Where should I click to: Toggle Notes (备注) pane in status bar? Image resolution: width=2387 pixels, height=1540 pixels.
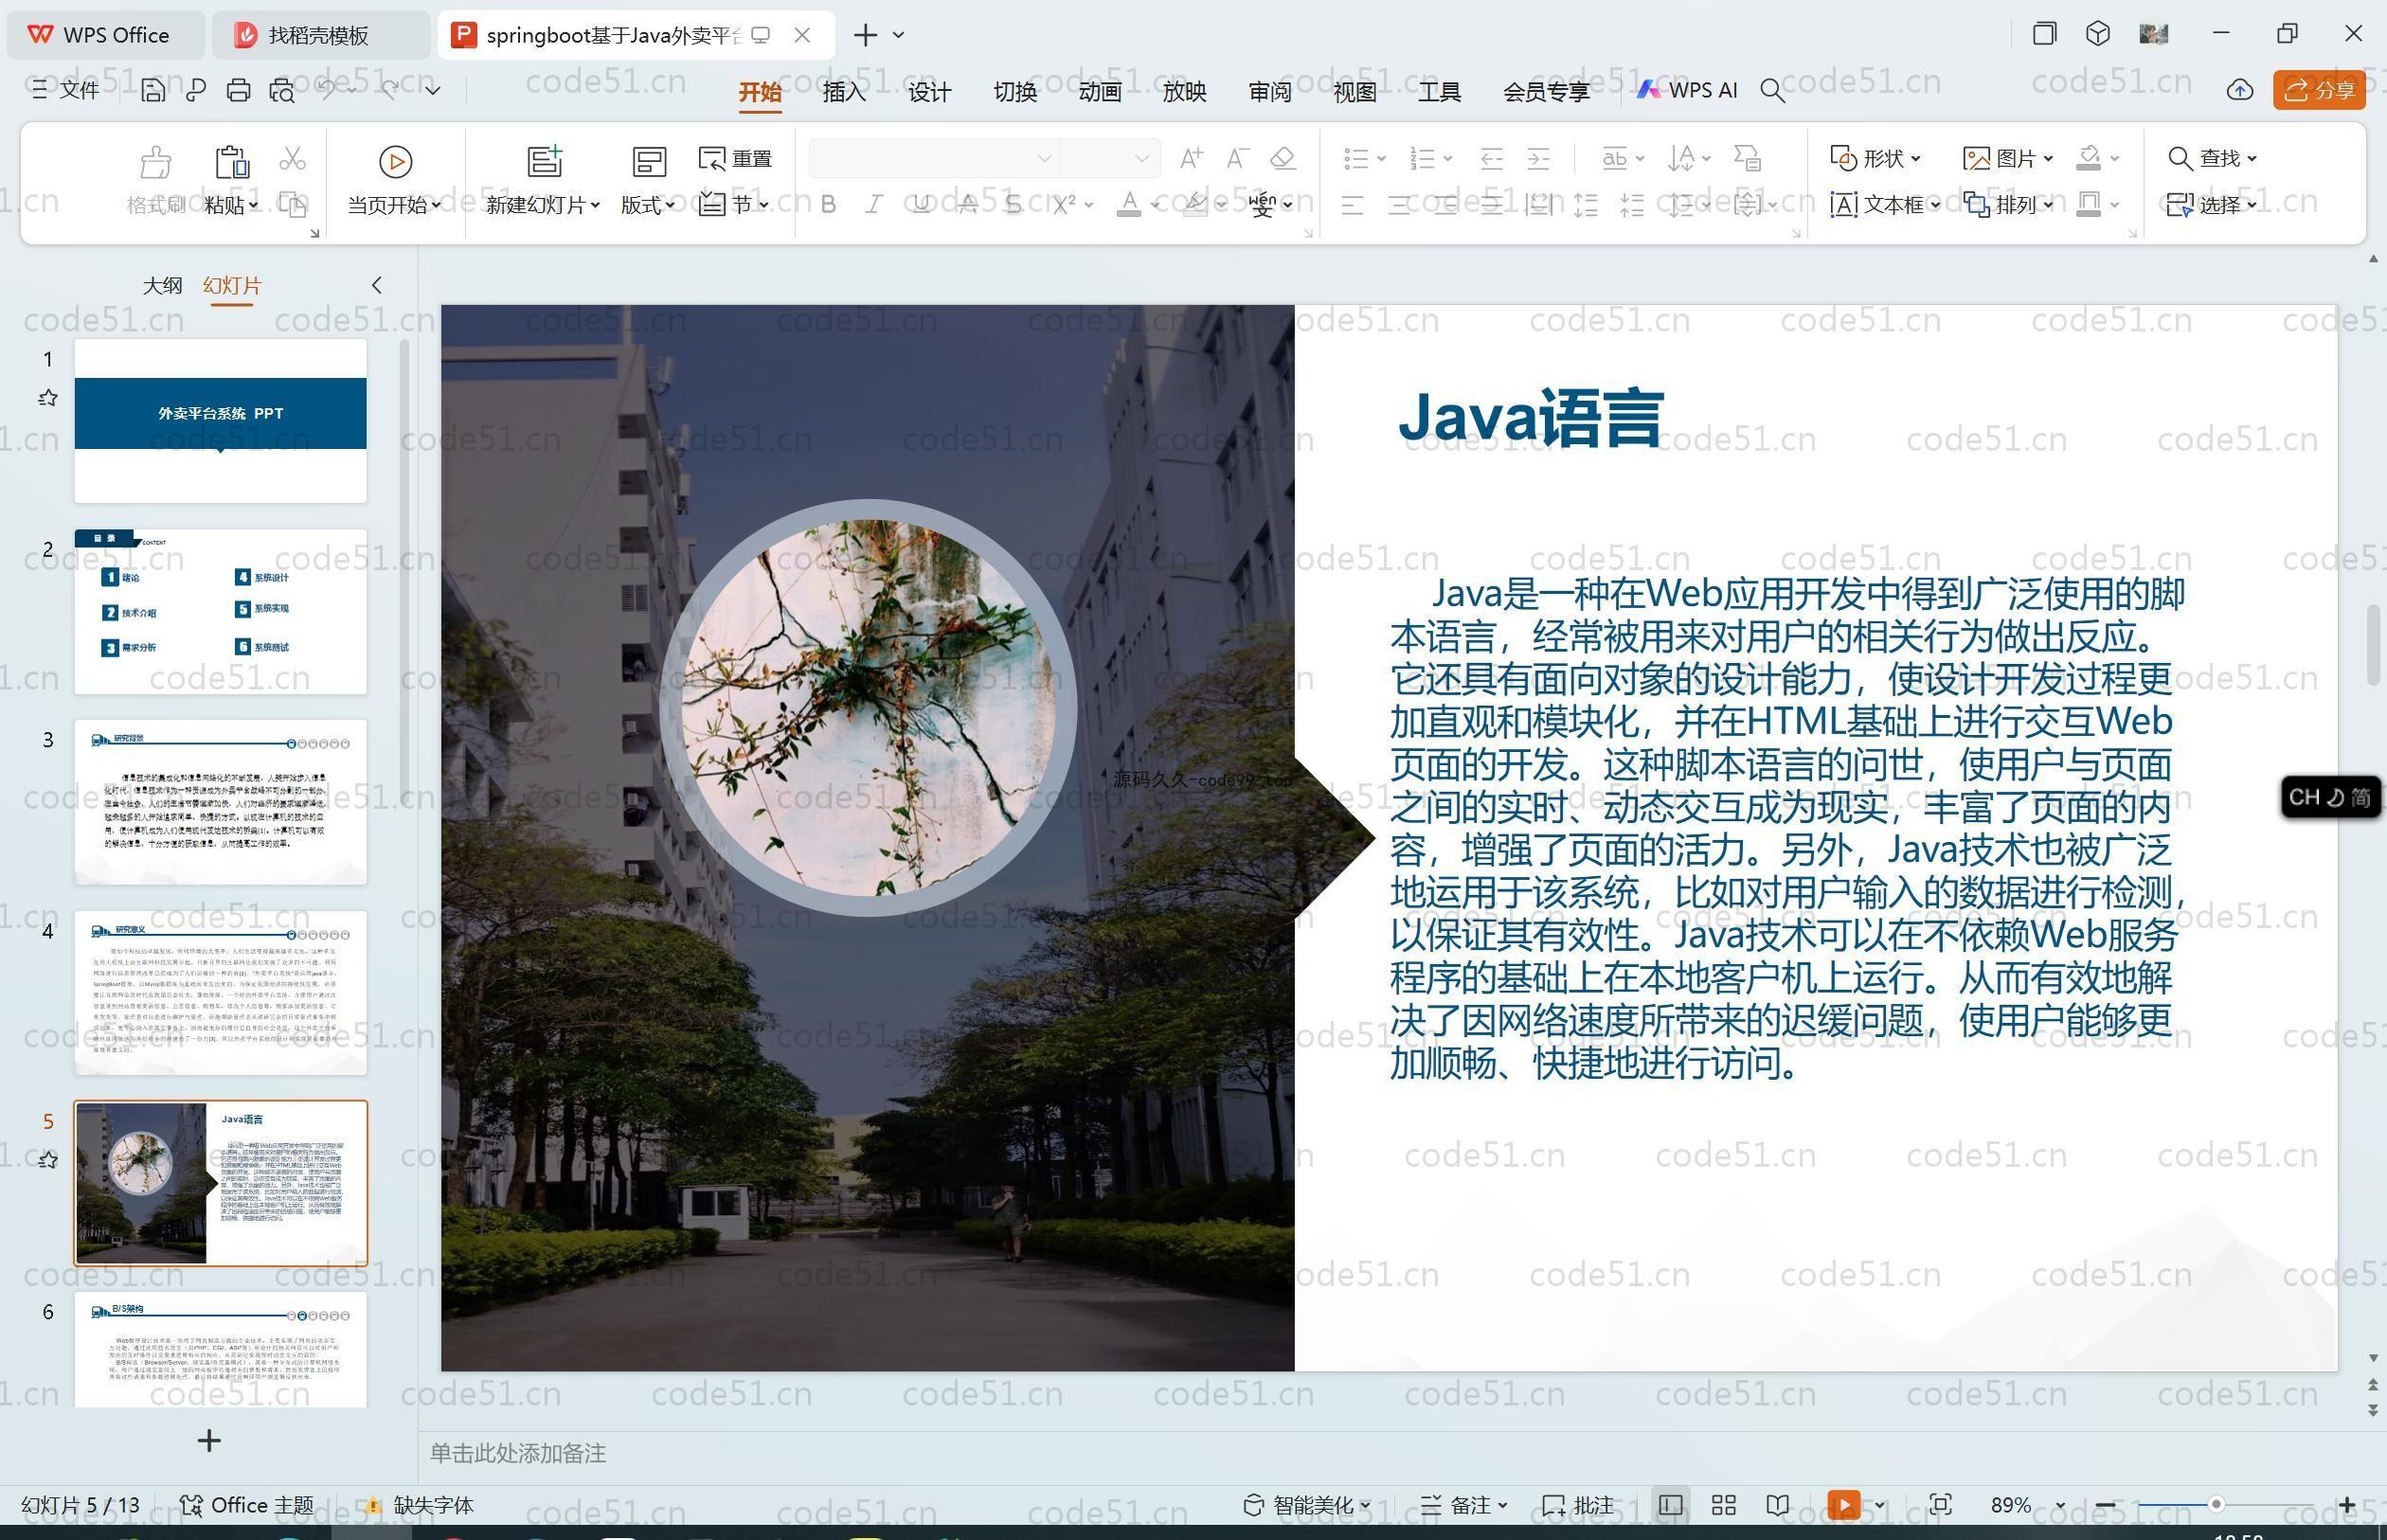1464,1505
